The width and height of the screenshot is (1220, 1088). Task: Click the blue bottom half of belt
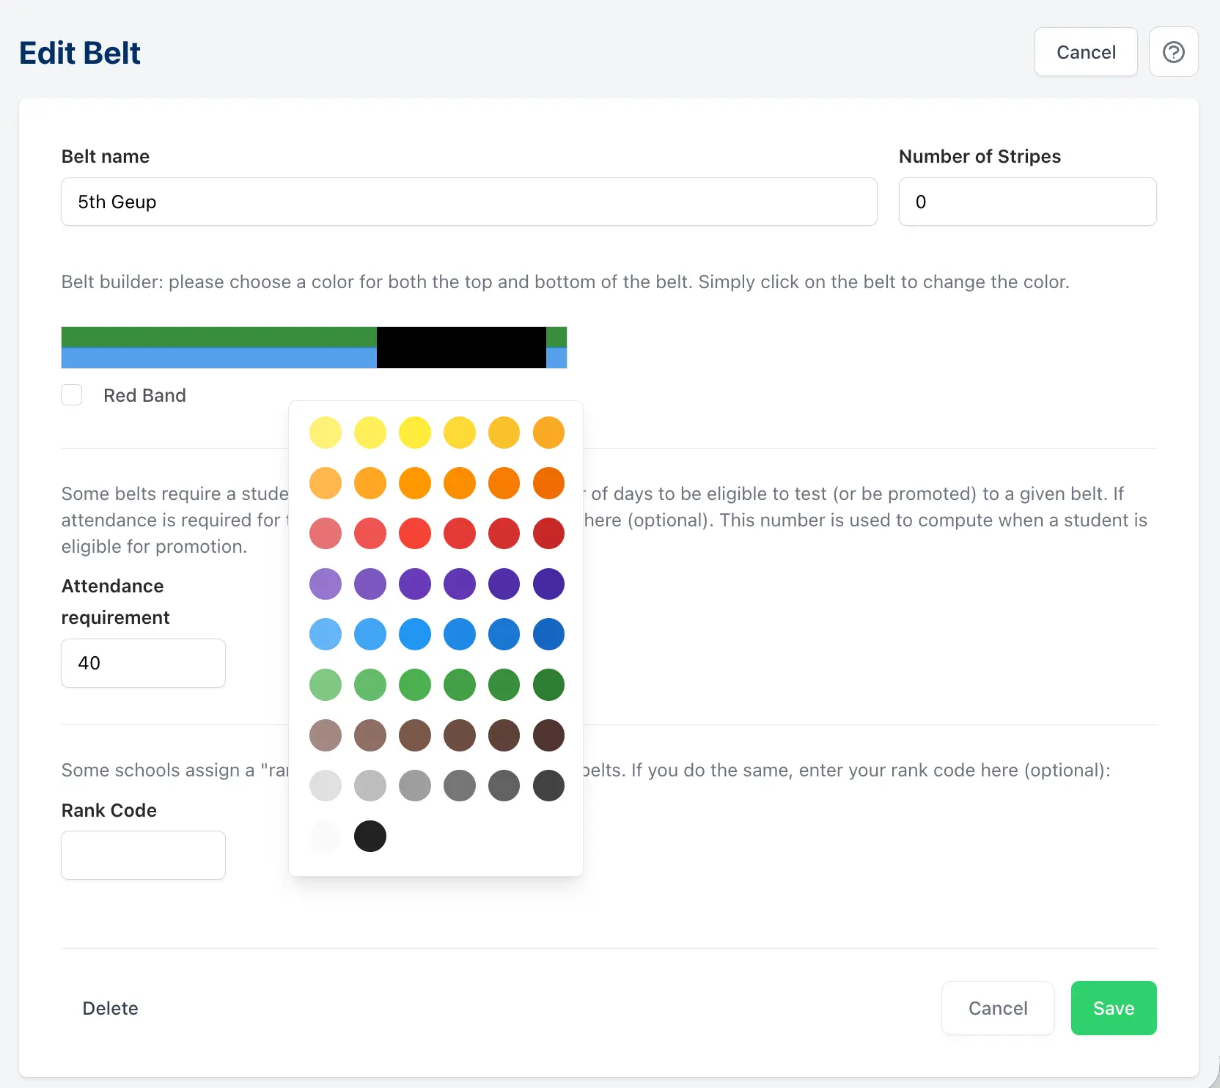(x=218, y=358)
